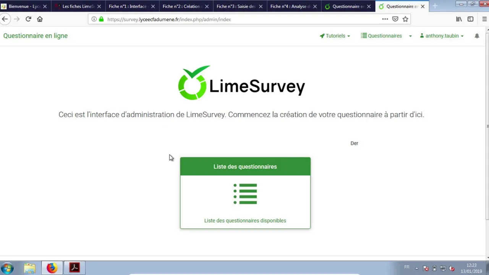Open File Explorer from the taskbar
This screenshot has width=489, height=275.
[29, 268]
